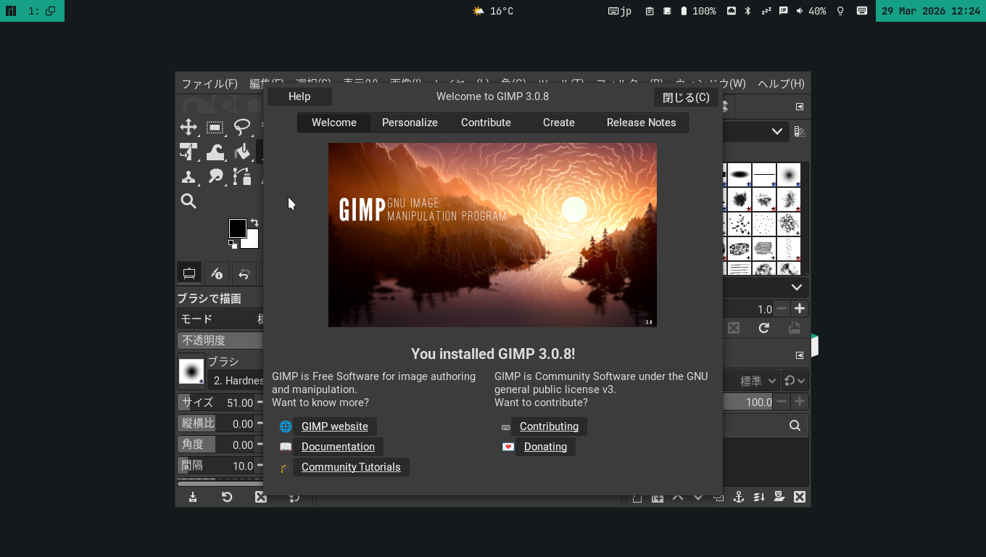
Task: Click the 閉じる(C) close button
Action: (x=686, y=97)
